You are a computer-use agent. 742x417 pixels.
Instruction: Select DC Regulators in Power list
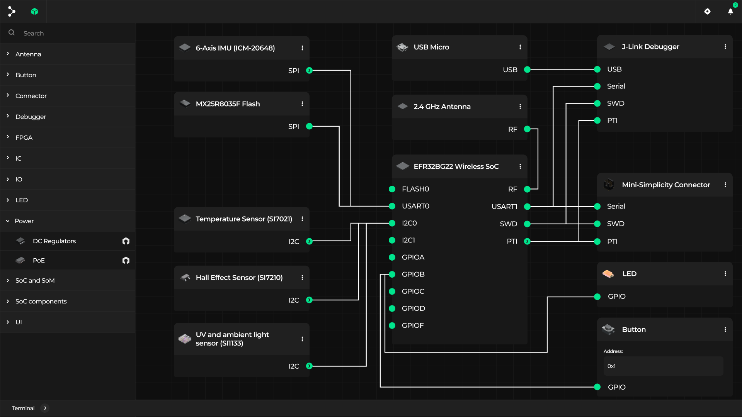pos(68,241)
